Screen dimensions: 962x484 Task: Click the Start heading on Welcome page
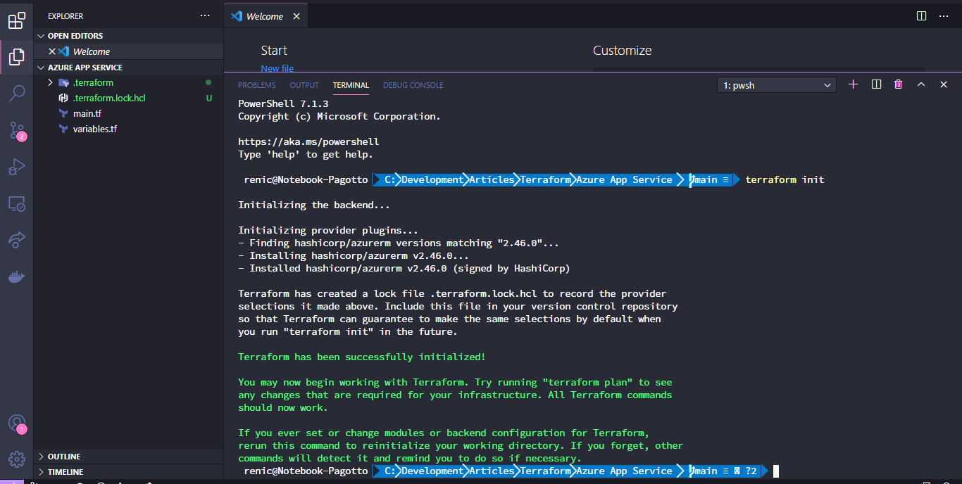click(x=274, y=51)
